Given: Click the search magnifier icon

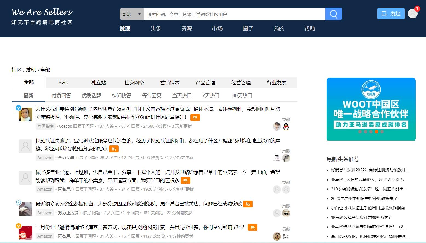Looking at the screenshot, I should tap(333, 14).
